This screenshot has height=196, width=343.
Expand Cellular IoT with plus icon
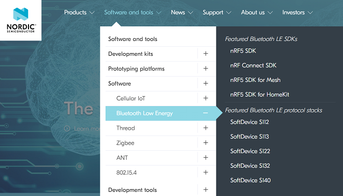tap(206, 98)
